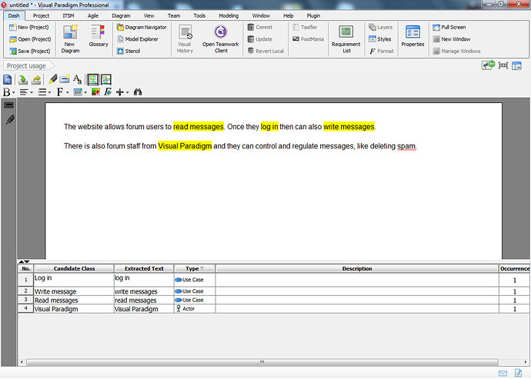
Task: Click the Candidate Class column header
Action: click(x=74, y=268)
